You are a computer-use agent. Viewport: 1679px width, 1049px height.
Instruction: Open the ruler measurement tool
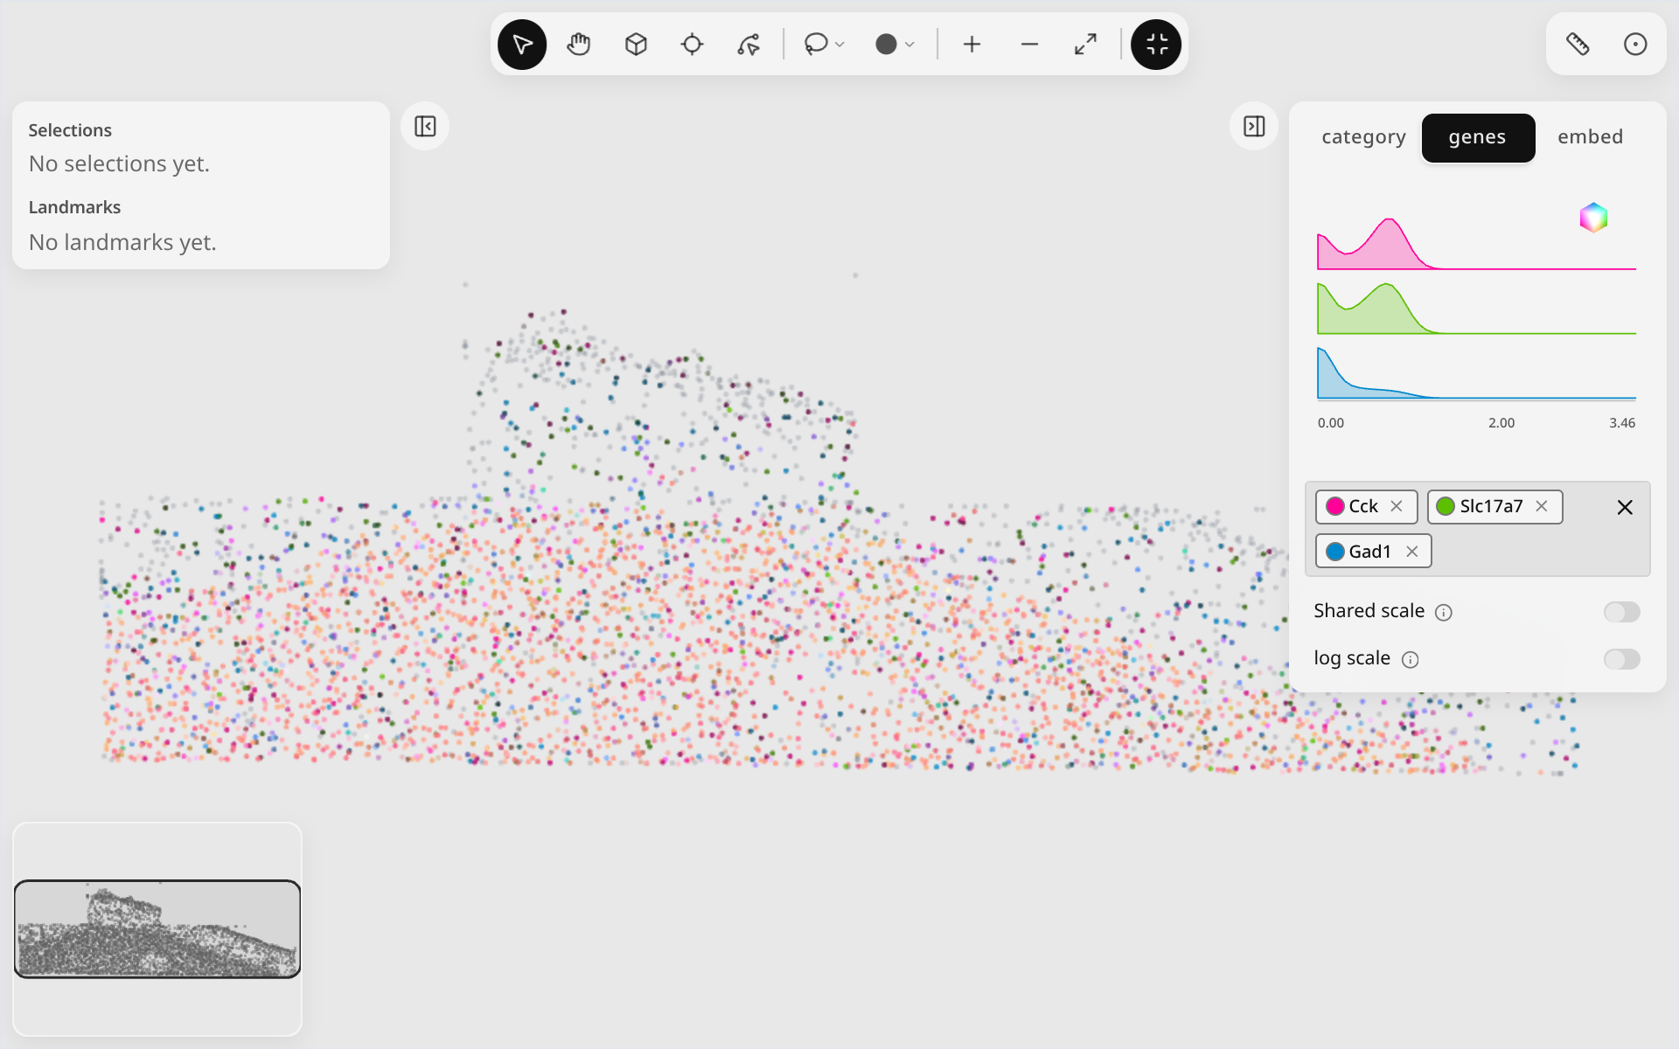pos(1578,45)
